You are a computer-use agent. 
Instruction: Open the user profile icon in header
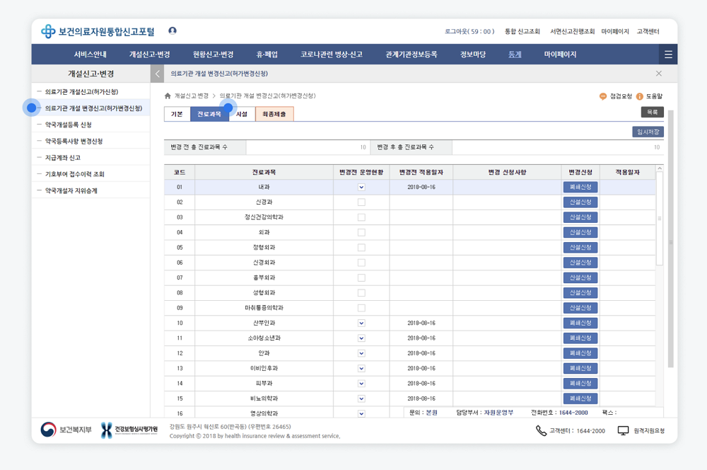coord(173,31)
